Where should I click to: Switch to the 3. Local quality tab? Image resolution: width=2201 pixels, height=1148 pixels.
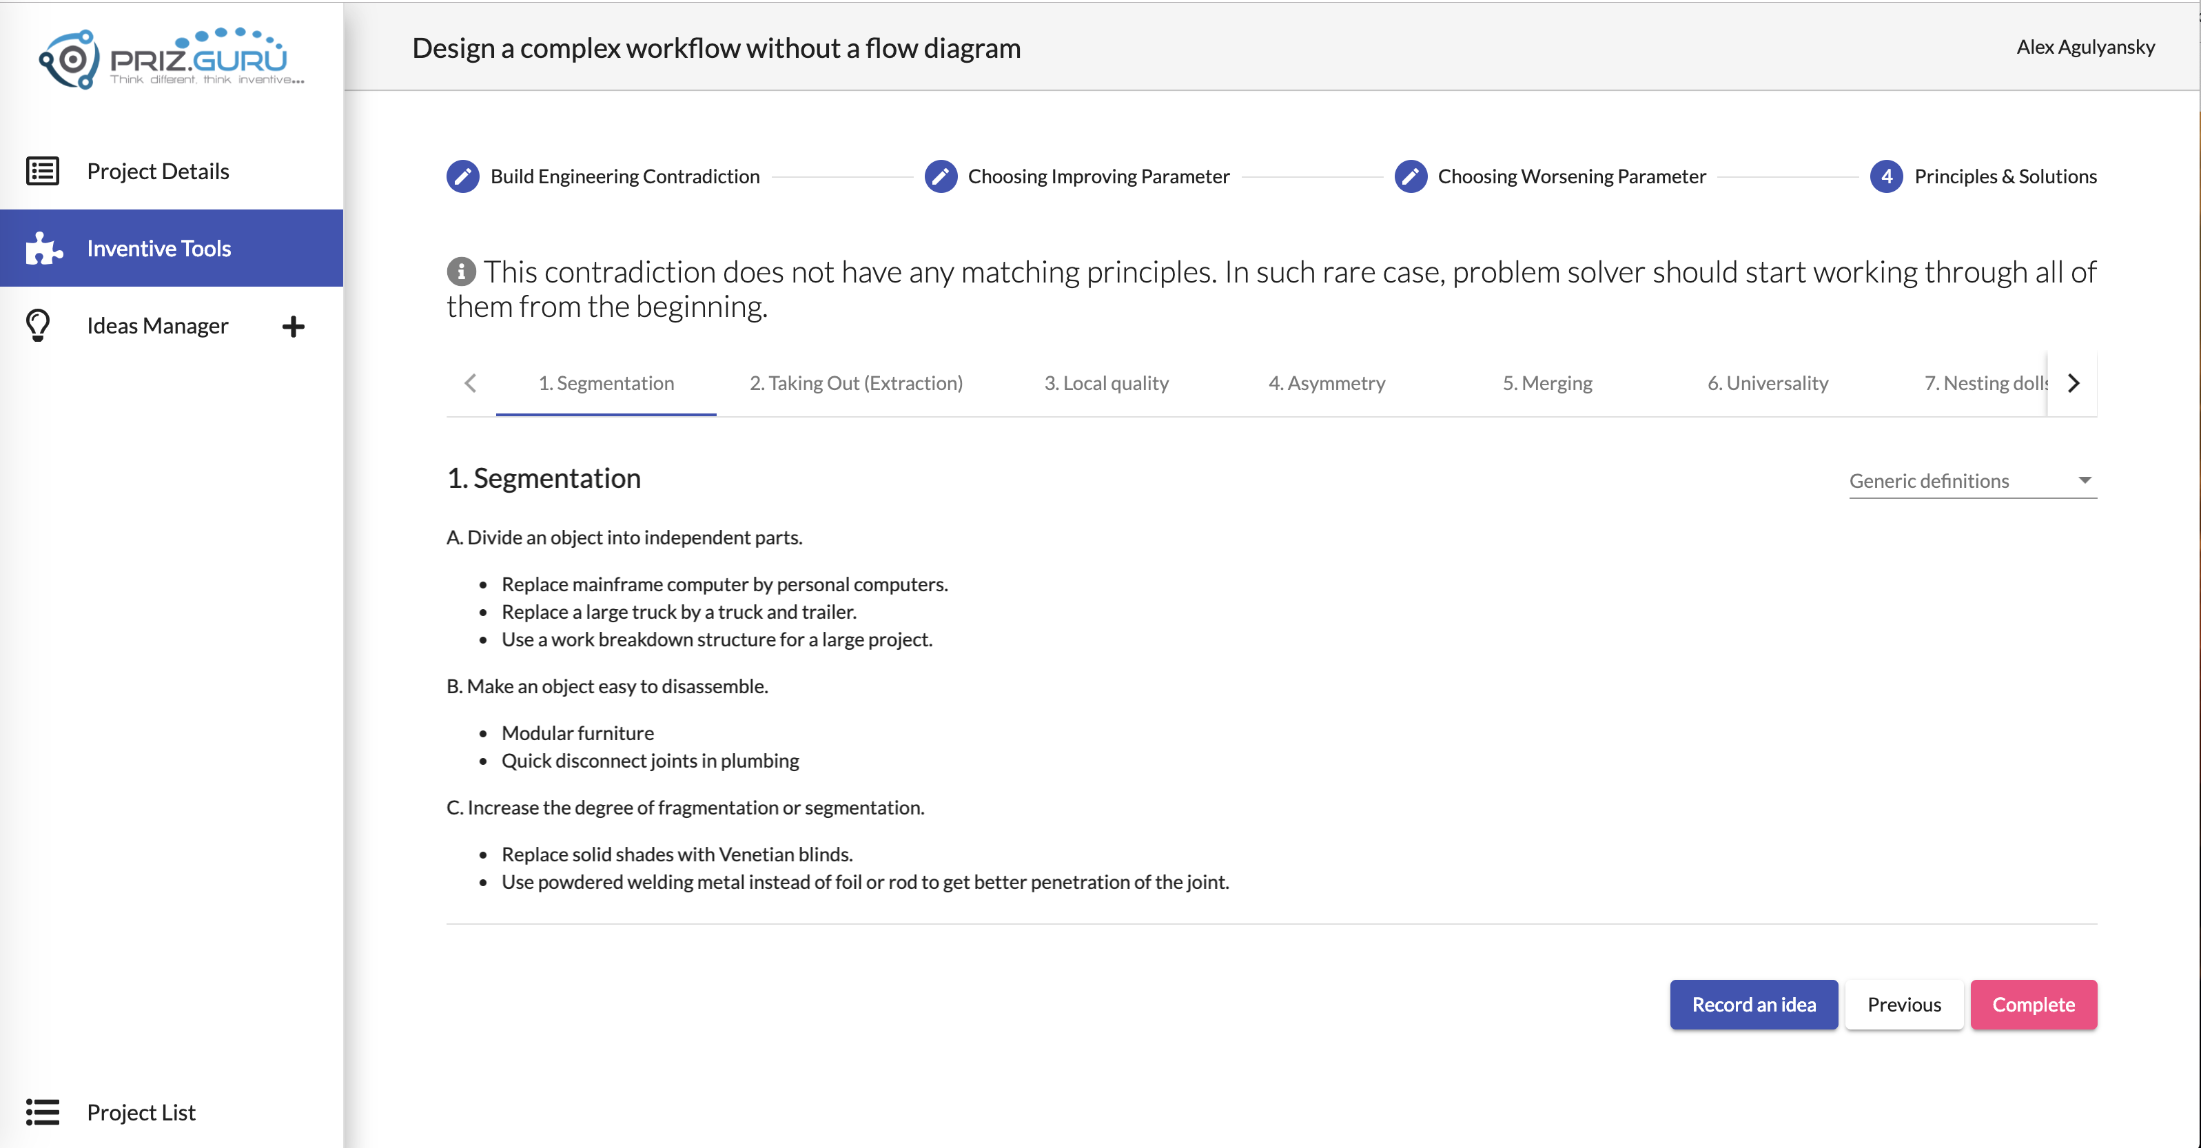(x=1107, y=382)
